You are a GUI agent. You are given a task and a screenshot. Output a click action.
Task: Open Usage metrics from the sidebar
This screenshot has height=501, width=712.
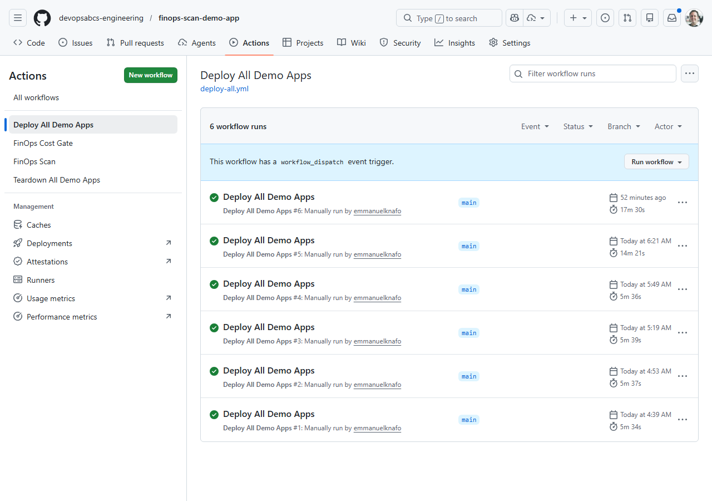(49, 298)
